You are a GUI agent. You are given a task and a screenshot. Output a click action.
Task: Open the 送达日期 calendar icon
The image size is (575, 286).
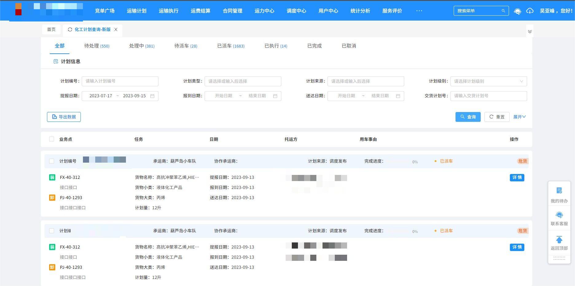point(398,96)
